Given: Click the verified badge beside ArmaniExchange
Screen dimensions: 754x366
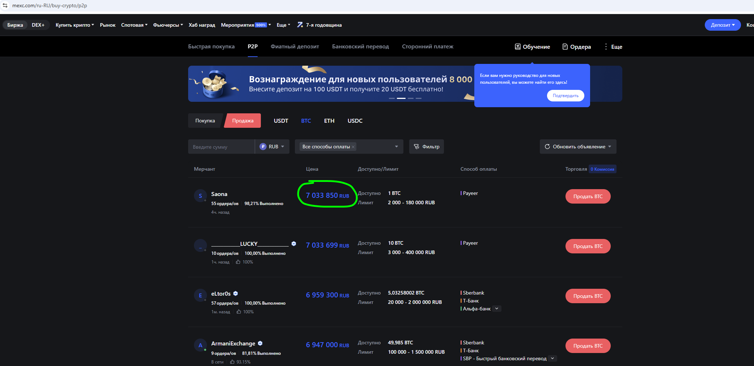Looking at the screenshot, I should (x=260, y=343).
